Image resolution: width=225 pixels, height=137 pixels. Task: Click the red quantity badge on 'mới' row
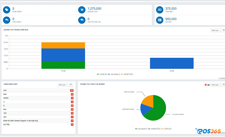click(x=72, y=91)
